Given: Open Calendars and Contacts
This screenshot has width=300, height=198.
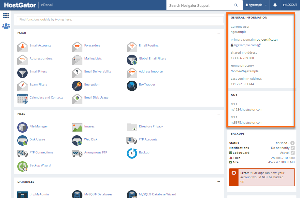Looking at the screenshot, I should click(47, 97).
